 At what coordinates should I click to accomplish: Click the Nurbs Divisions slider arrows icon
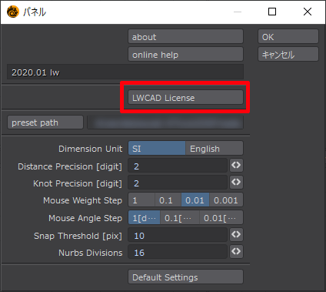236,251
